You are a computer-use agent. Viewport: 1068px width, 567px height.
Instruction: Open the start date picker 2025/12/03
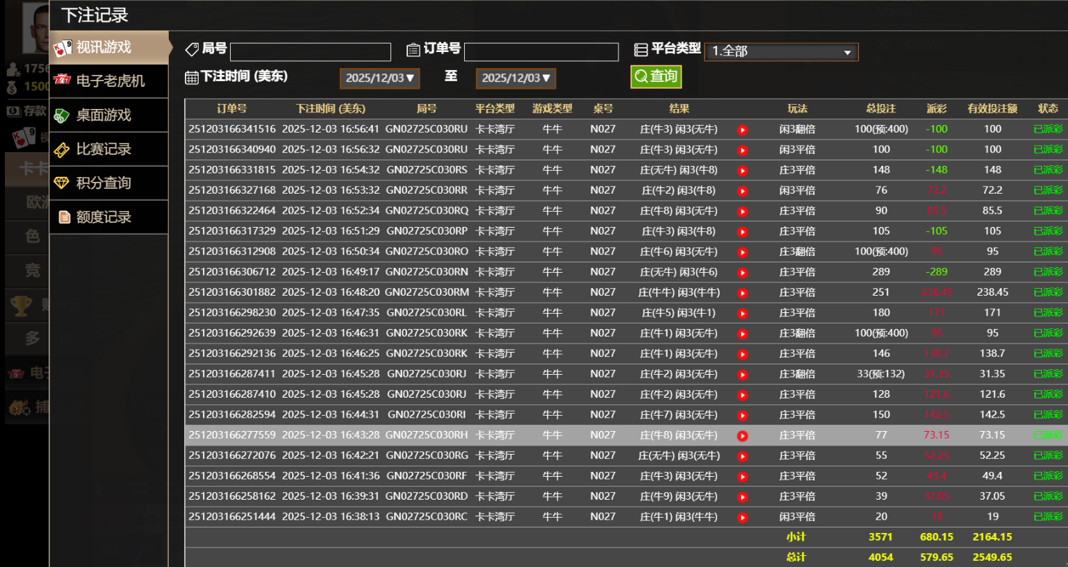pyautogui.click(x=379, y=78)
